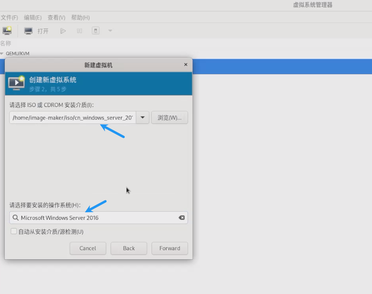Screen dimensions: 372x294
Task: Click the magnifier icon in OS field
Action: click(x=15, y=218)
